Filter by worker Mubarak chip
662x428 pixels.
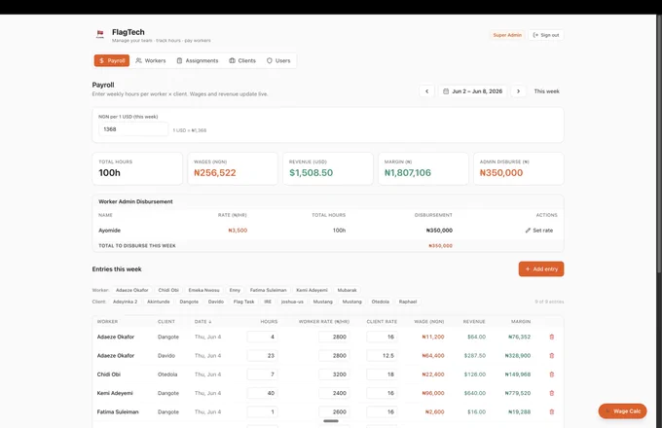(x=347, y=290)
